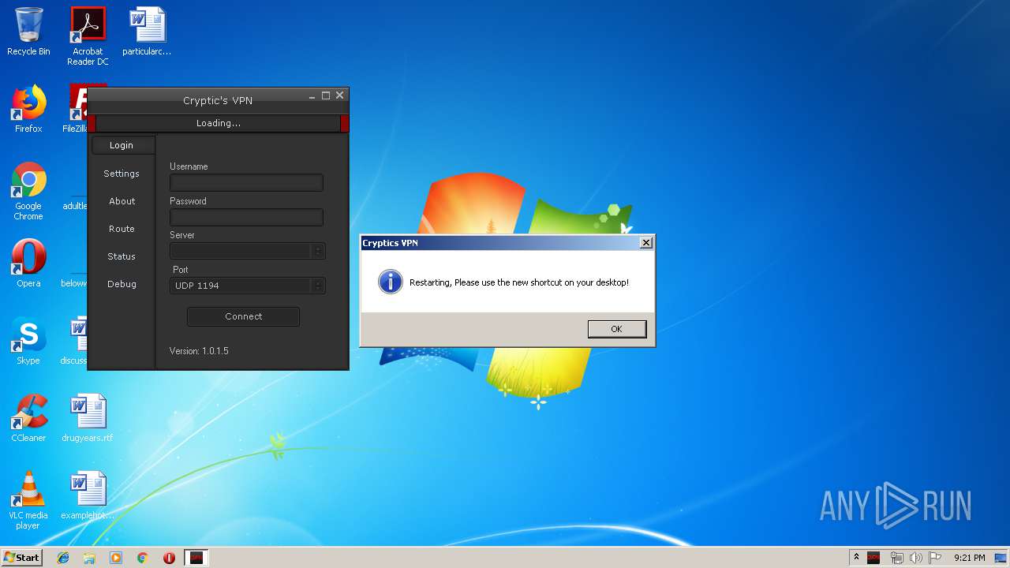Close the Cryptic's VPN window
This screenshot has width=1010, height=568.
pyautogui.click(x=340, y=95)
